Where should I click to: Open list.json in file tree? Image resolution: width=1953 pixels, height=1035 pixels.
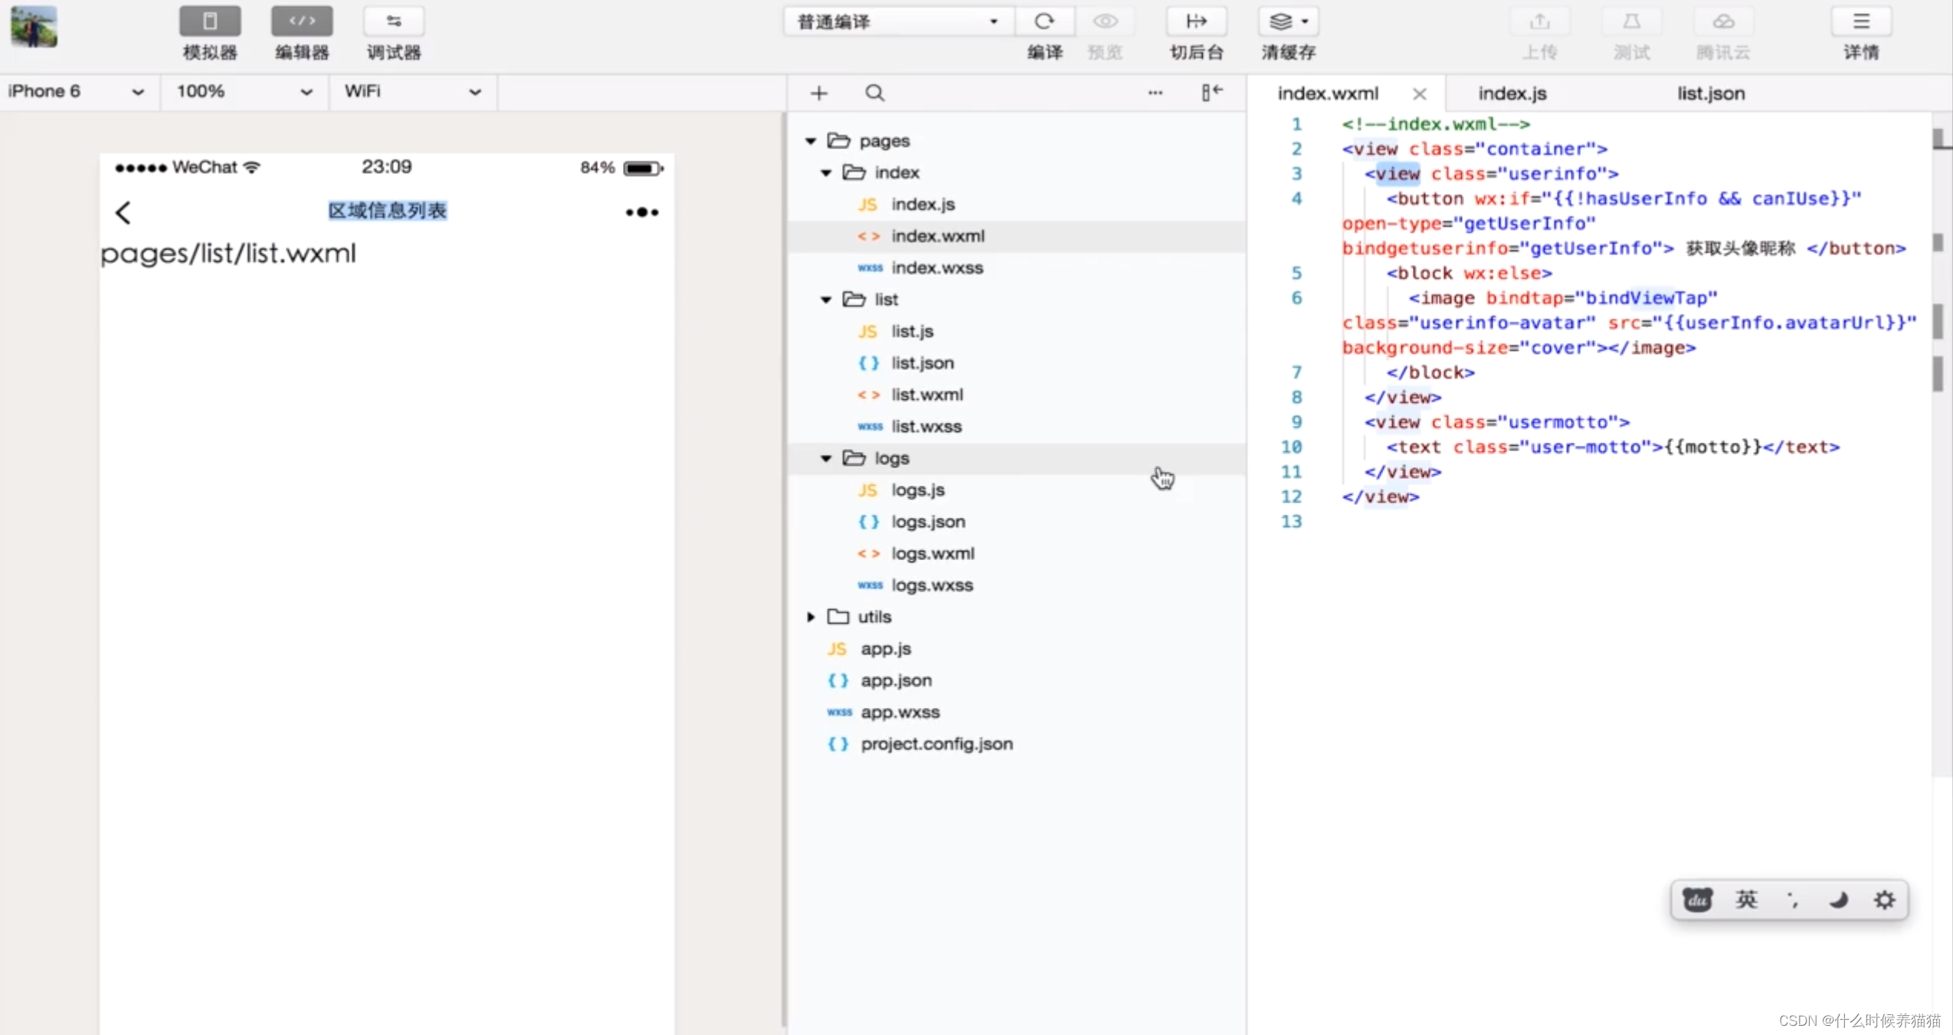[1016, 363]
